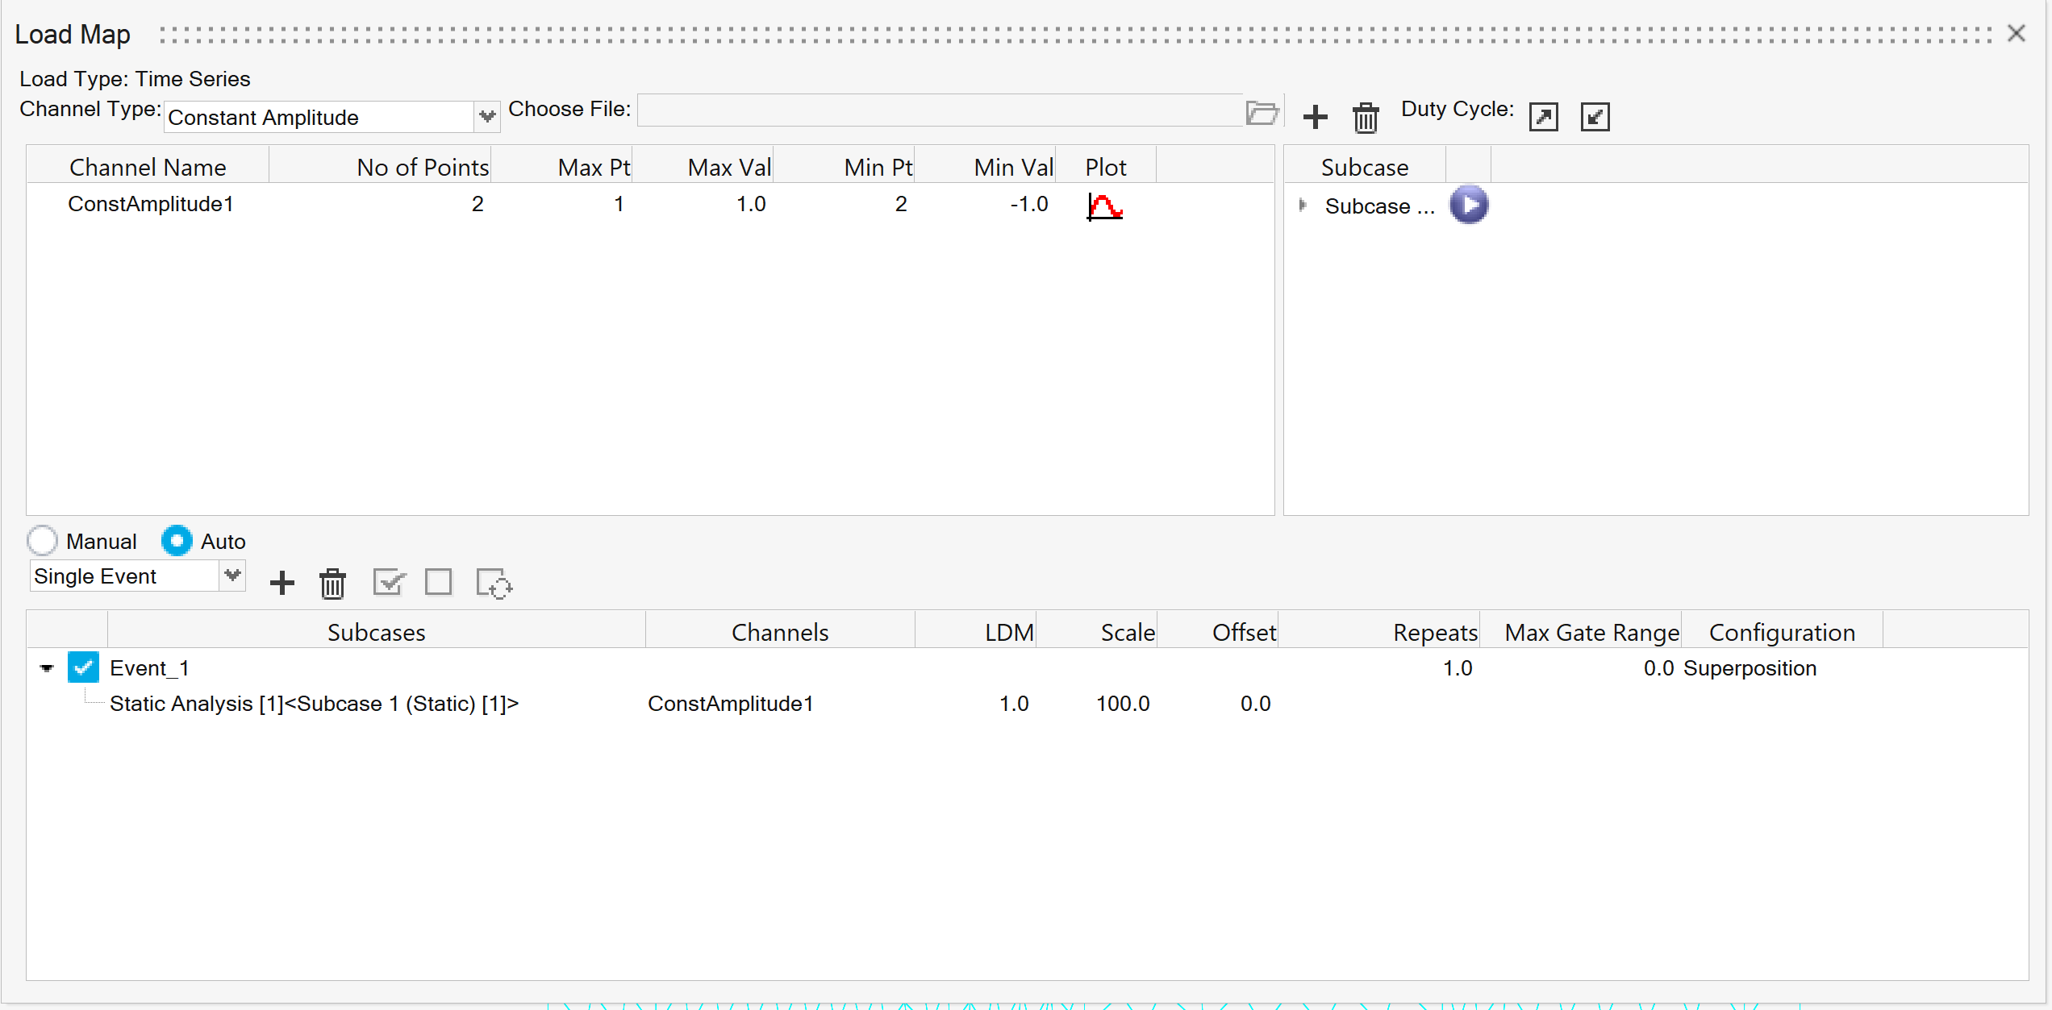Add a new channel with plus icon
The image size is (2052, 1010).
[1315, 117]
